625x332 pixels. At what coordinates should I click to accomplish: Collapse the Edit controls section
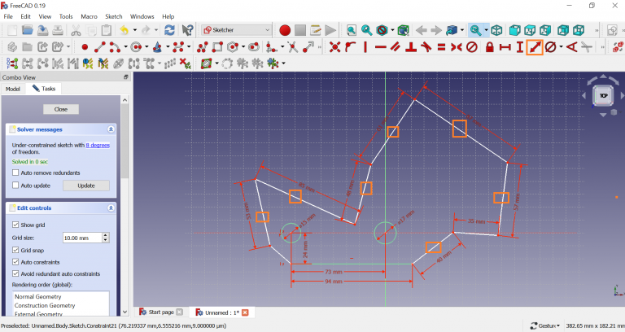point(111,208)
